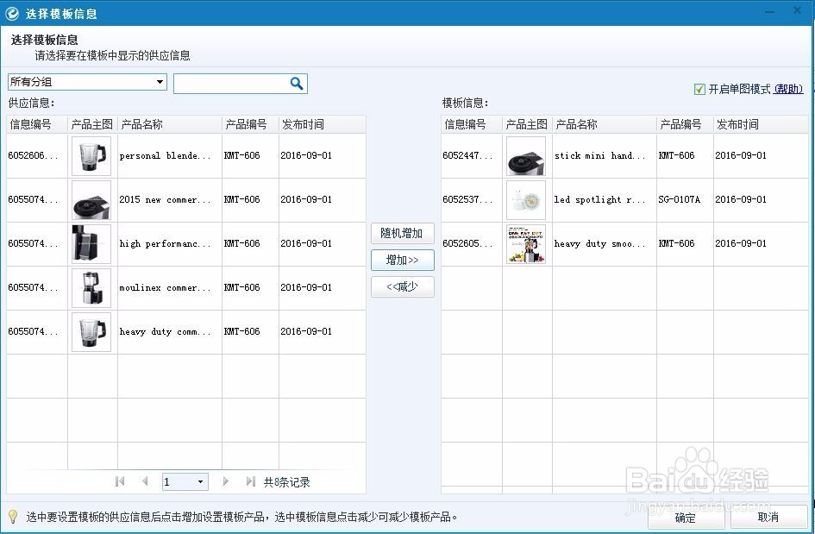Select stick mini hand... template thumbnail

click(526, 156)
